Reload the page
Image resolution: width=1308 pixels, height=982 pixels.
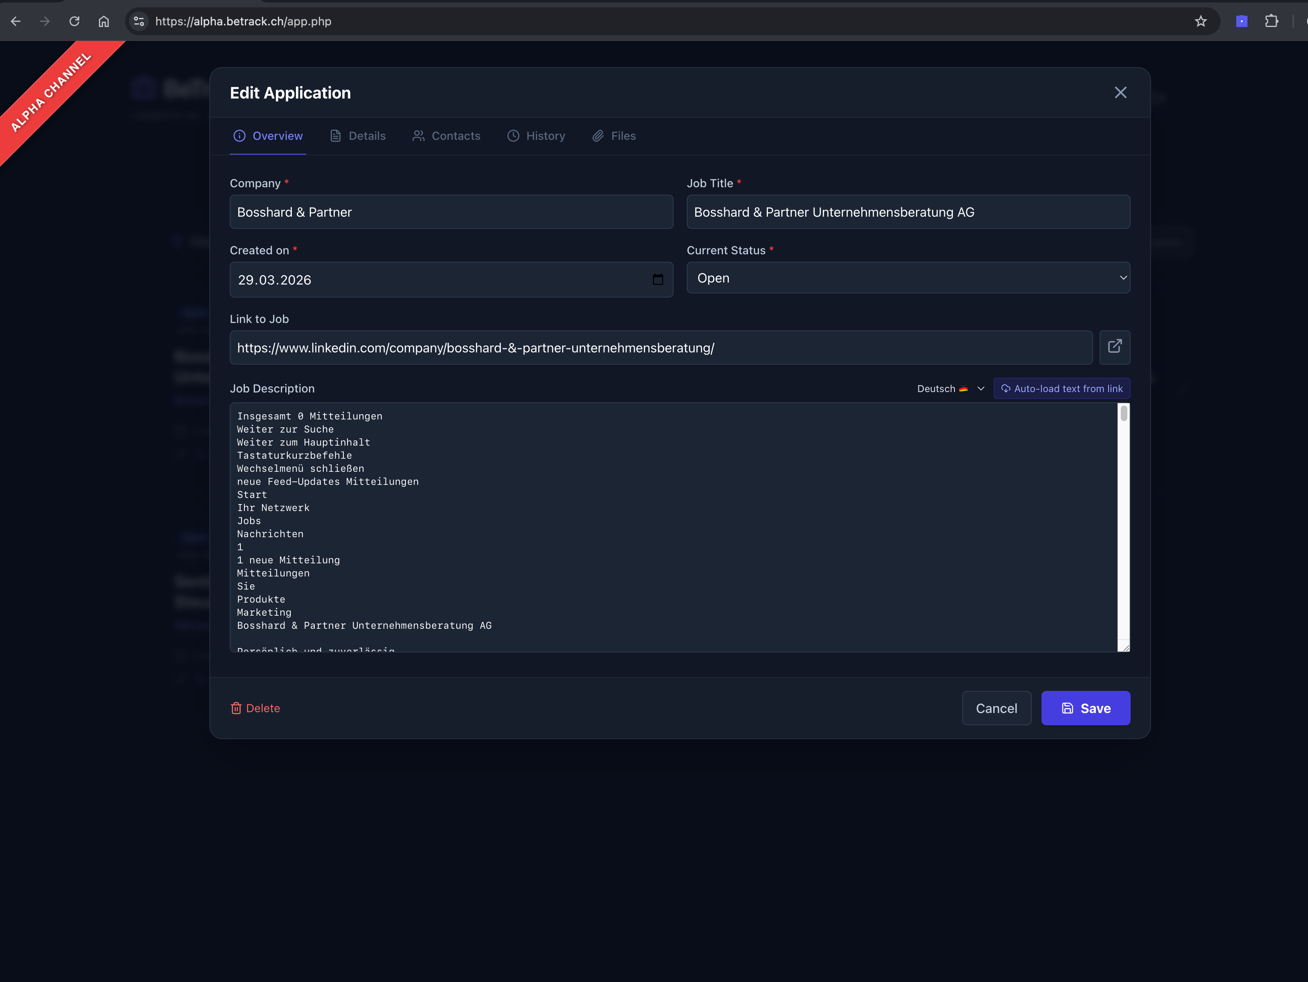pyautogui.click(x=74, y=21)
